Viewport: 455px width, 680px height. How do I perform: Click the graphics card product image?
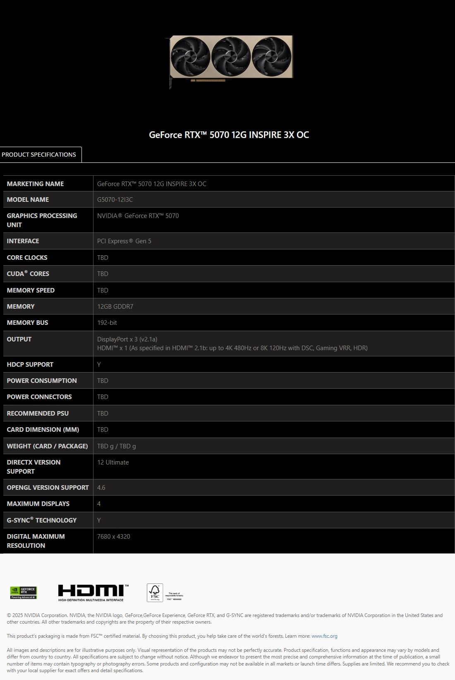pos(230,61)
